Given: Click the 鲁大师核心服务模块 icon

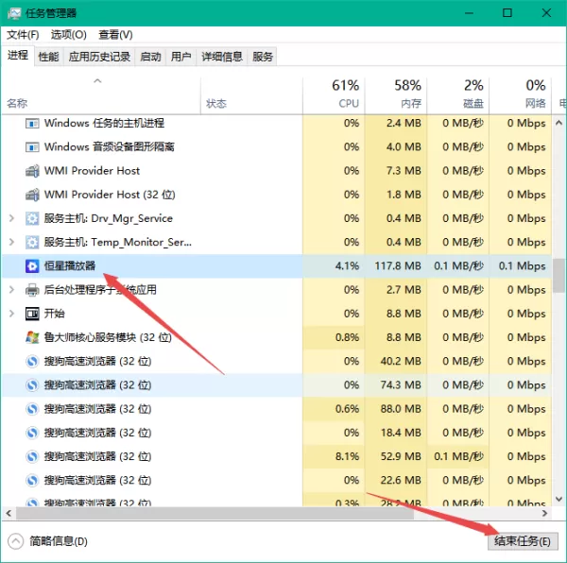Looking at the screenshot, I should (x=32, y=338).
